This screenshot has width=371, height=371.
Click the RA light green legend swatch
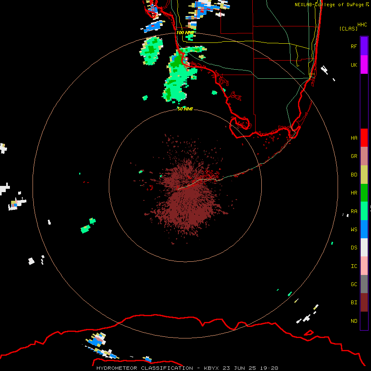[364, 211]
